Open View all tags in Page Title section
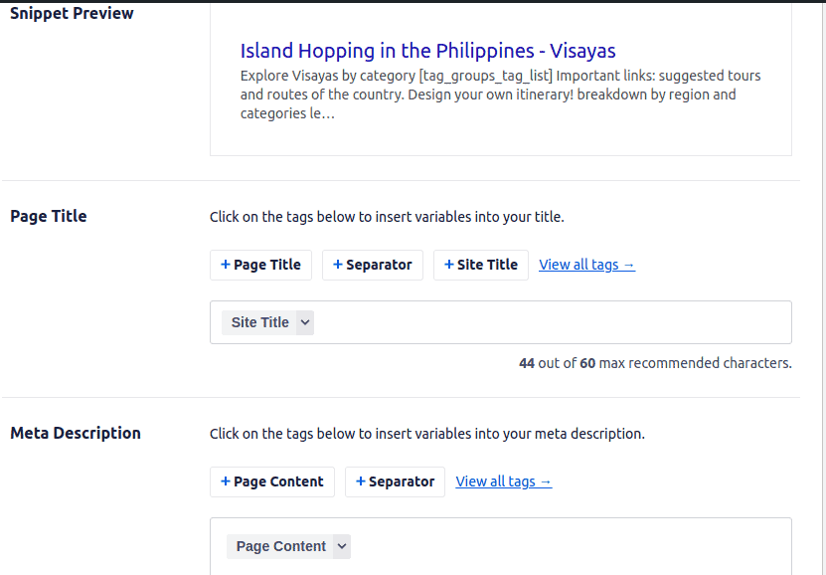 click(x=586, y=265)
